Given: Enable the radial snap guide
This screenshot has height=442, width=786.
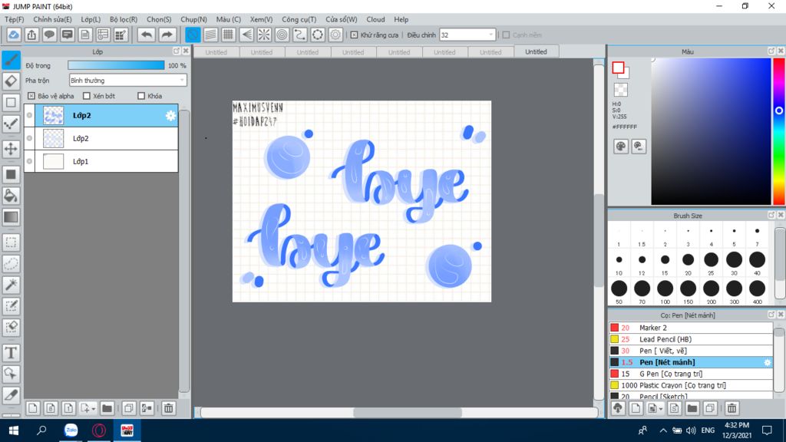Looking at the screenshot, I should pyautogui.click(x=264, y=35).
